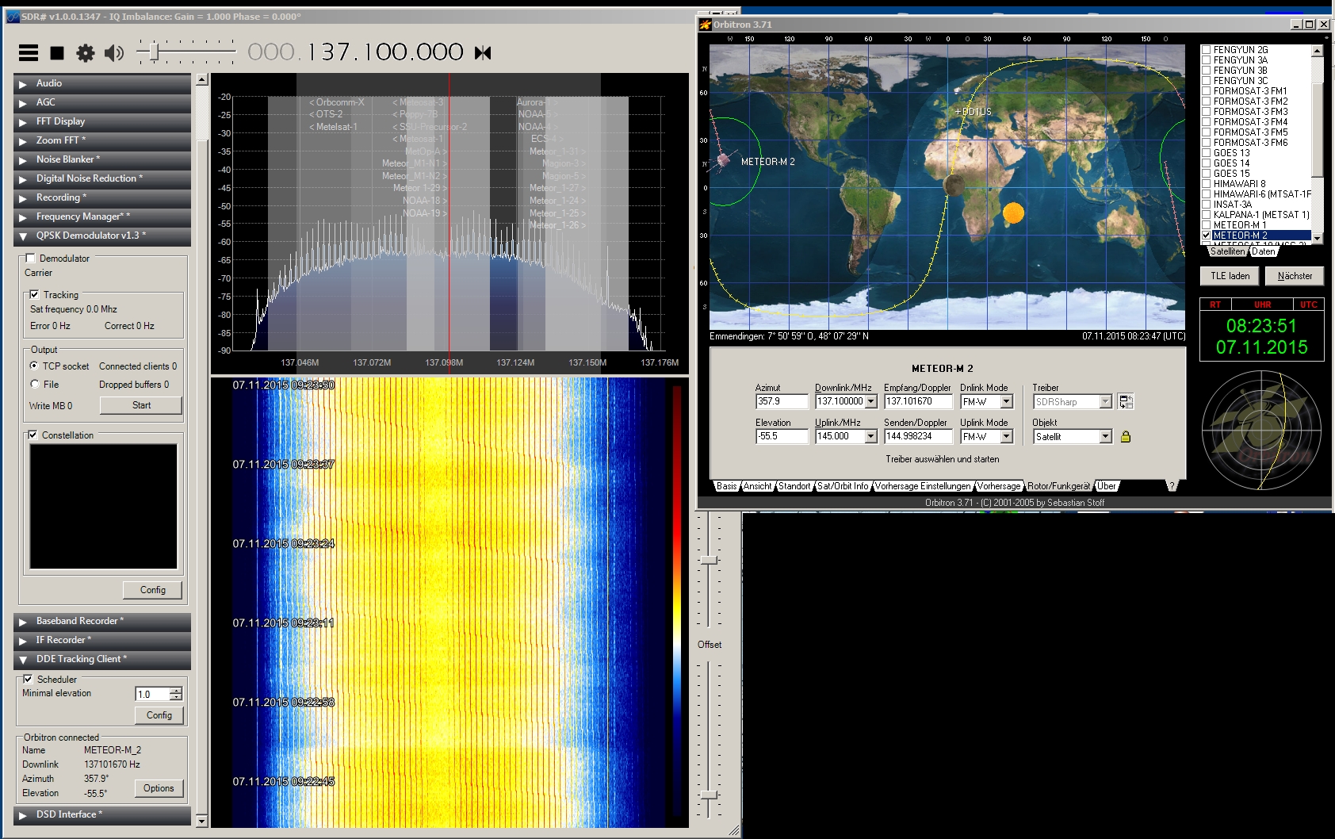This screenshot has height=839, width=1335.
Task: Uncheck the Constellation checkbox
Action: pyautogui.click(x=33, y=435)
